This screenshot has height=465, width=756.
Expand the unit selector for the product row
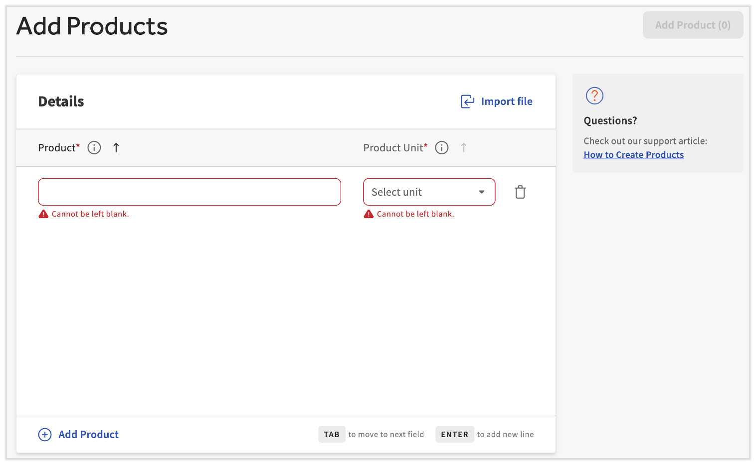pos(429,192)
